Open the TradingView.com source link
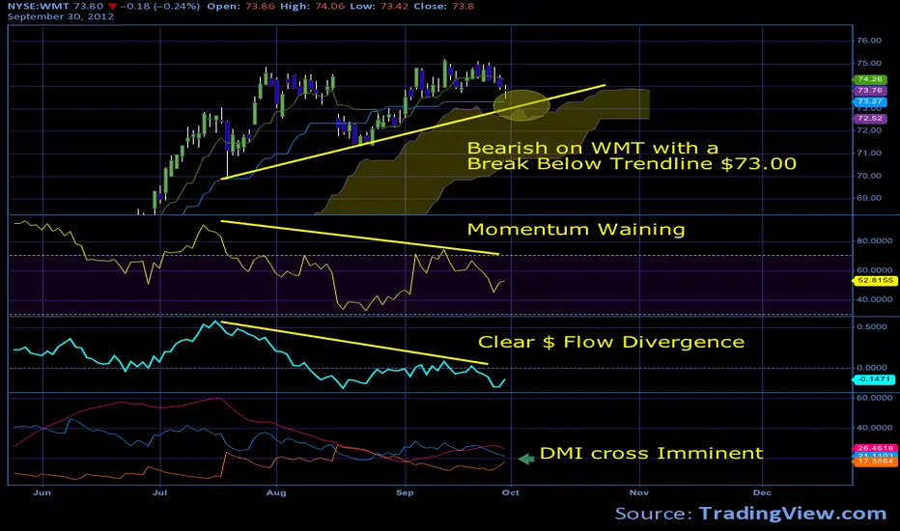The width and height of the screenshot is (900, 531). point(793,514)
